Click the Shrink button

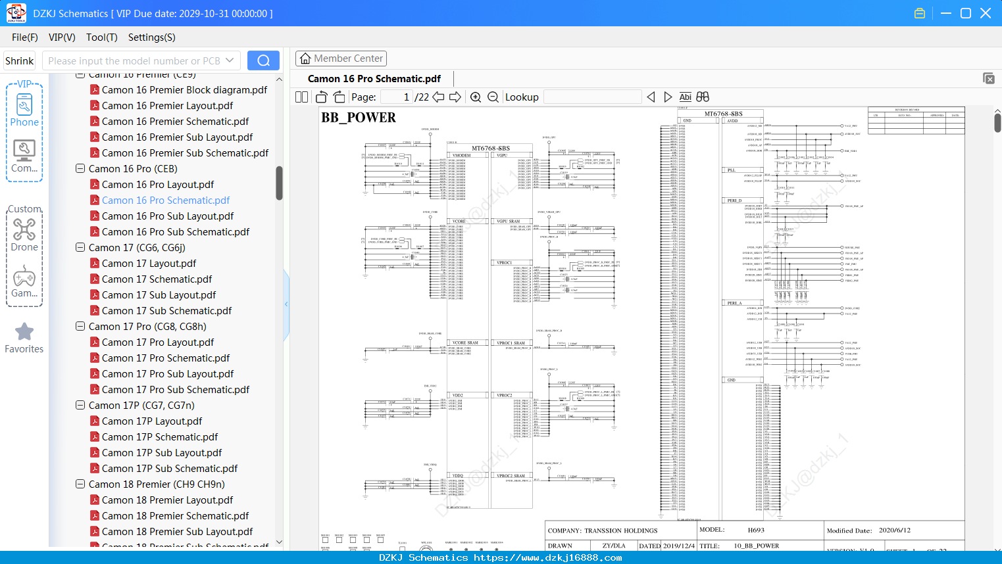20,60
